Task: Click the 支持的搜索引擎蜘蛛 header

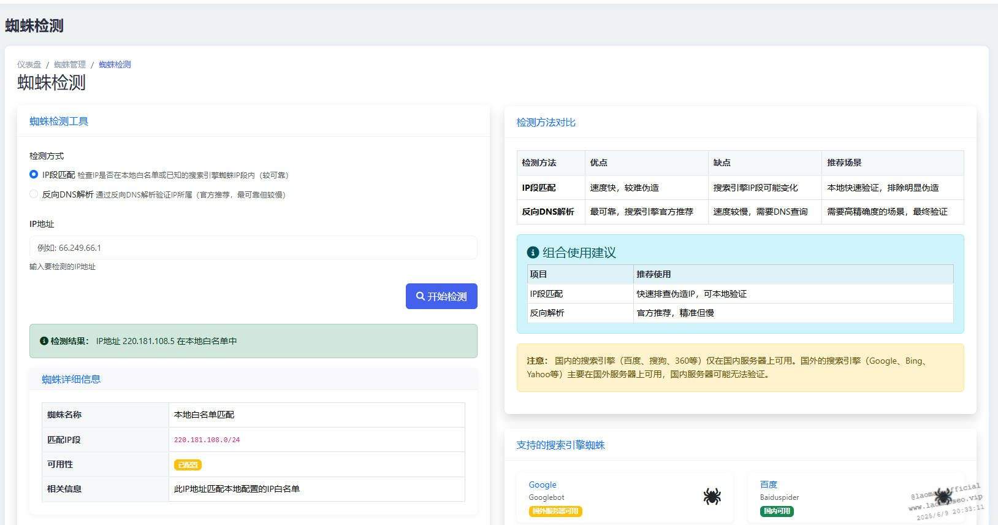Action: tap(740, 445)
